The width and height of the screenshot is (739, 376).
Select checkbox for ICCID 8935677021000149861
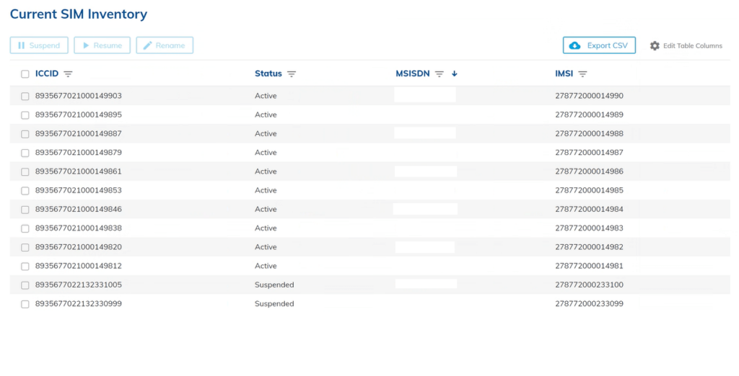25,172
